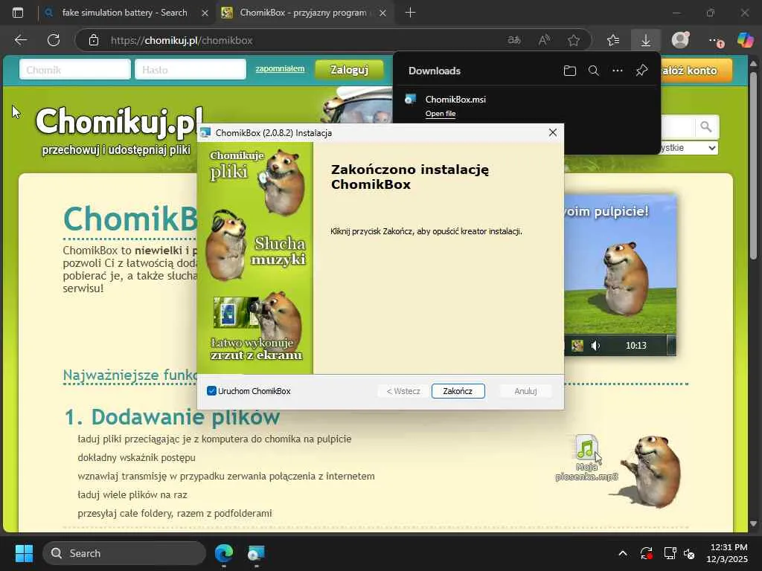Screen dimensions: 762x571
Task: Open file link for ChomikBox.msi
Action: coord(441,114)
